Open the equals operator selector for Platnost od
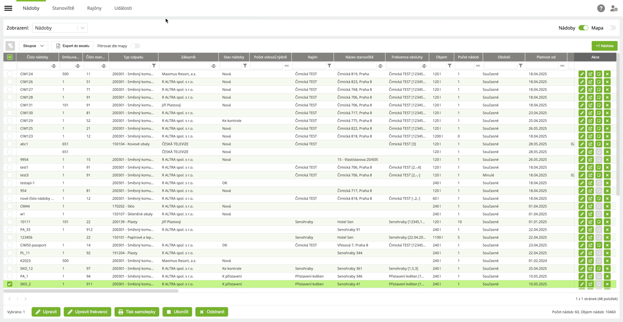 coord(562,66)
